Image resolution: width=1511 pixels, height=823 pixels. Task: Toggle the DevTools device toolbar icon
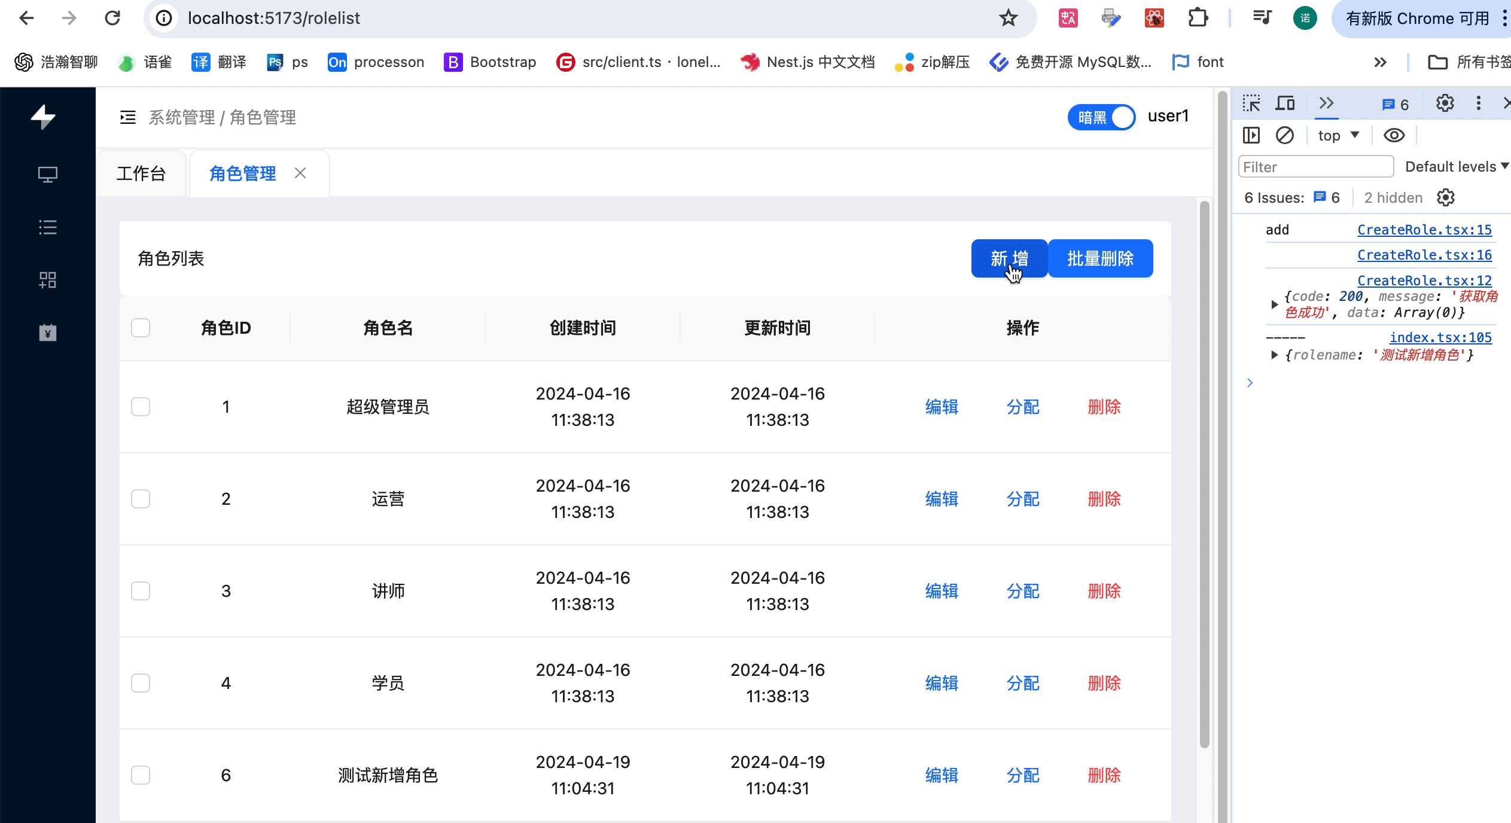(1285, 103)
